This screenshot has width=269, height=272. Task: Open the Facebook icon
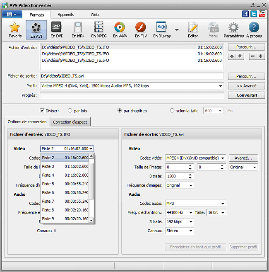click(245, 14)
